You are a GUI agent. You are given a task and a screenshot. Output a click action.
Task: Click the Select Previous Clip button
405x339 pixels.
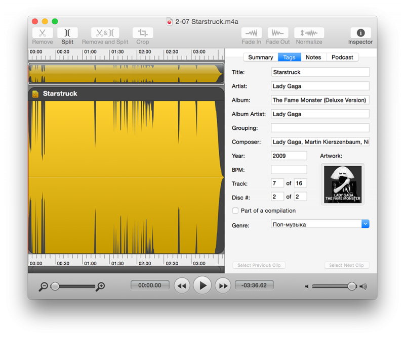tap(259, 265)
